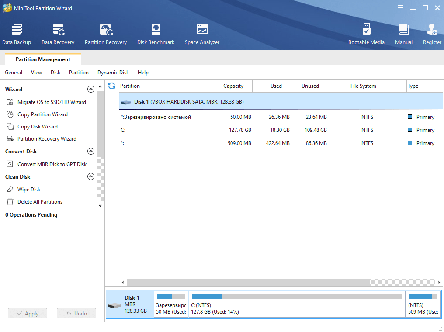Open the Help menu
Screen dimensions: 444x332
pyautogui.click(x=143, y=73)
